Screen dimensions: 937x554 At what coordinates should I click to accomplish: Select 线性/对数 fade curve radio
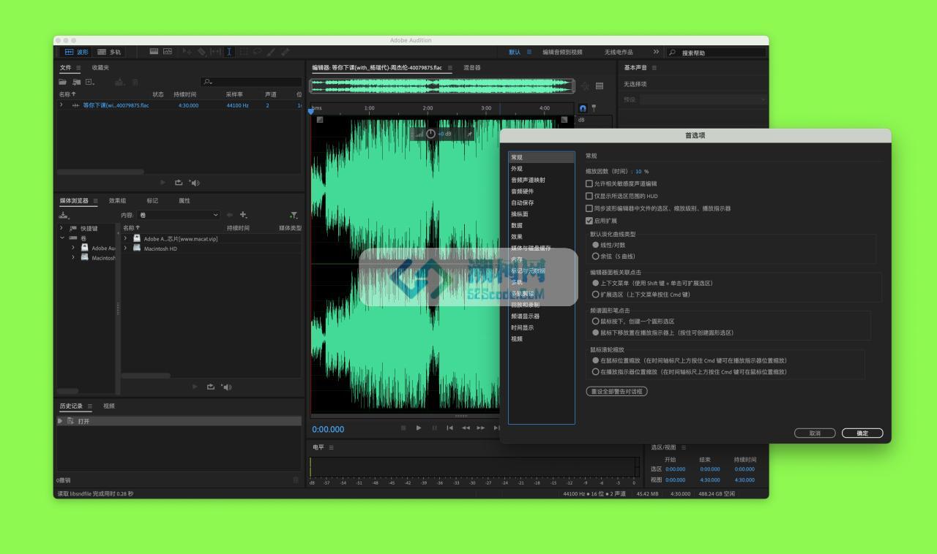click(595, 245)
